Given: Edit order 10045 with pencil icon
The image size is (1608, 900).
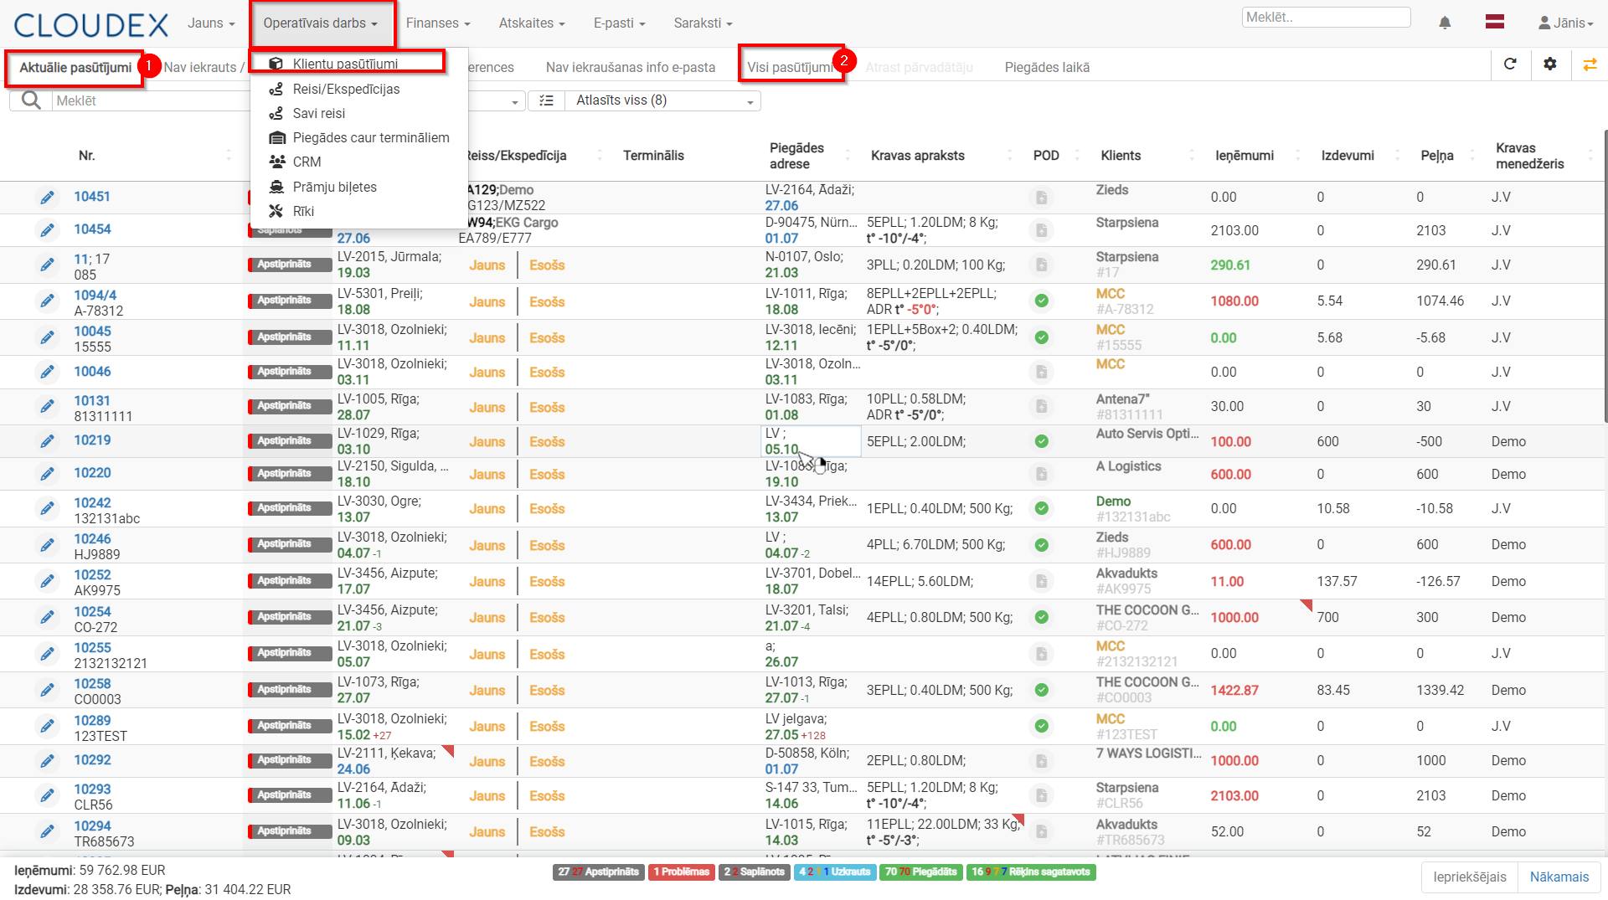Looking at the screenshot, I should point(48,337).
